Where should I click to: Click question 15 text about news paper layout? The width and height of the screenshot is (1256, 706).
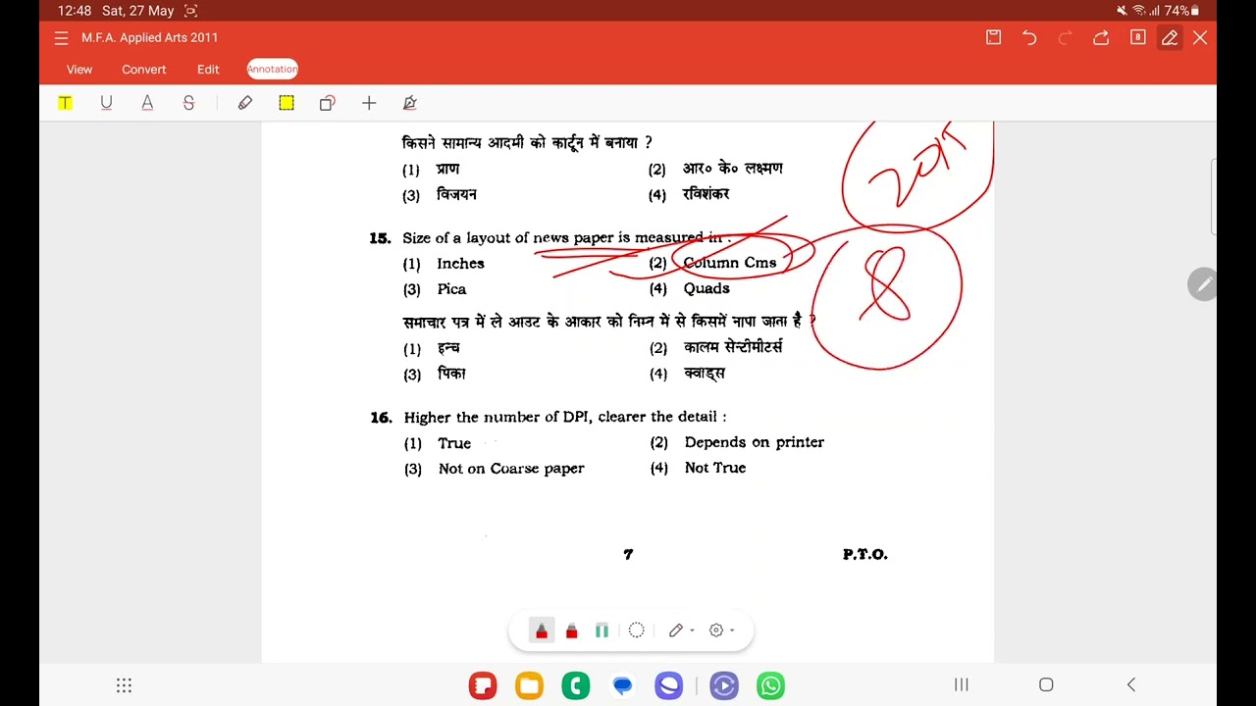point(566,238)
